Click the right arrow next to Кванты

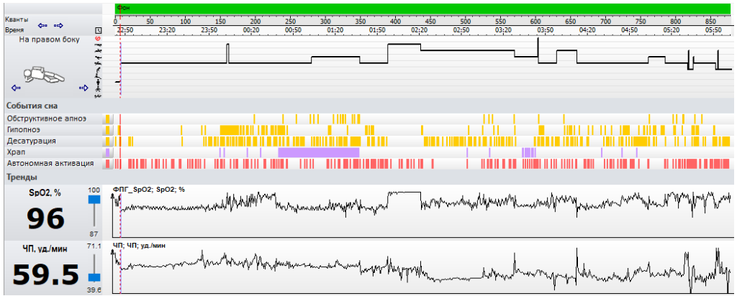(58, 25)
